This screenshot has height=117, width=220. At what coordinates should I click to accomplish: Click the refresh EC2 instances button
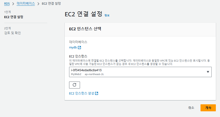[75, 85]
